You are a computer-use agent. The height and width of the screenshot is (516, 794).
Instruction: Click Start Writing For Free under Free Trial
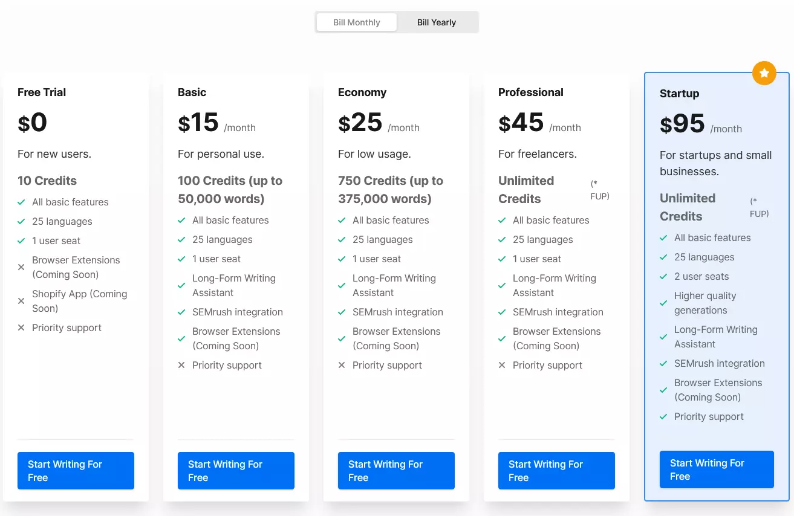(75, 471)
